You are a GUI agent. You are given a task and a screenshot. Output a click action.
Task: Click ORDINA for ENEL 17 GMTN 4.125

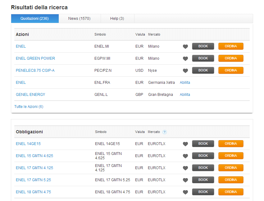(231, 168)
